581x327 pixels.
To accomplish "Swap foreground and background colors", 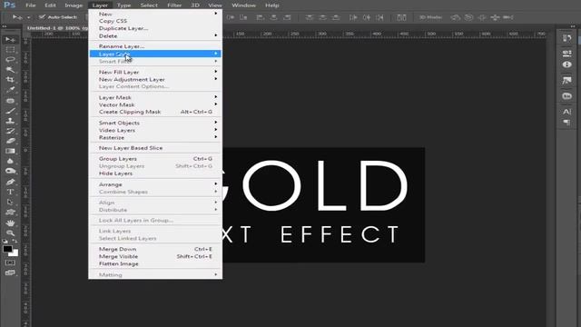I will 15,242.
